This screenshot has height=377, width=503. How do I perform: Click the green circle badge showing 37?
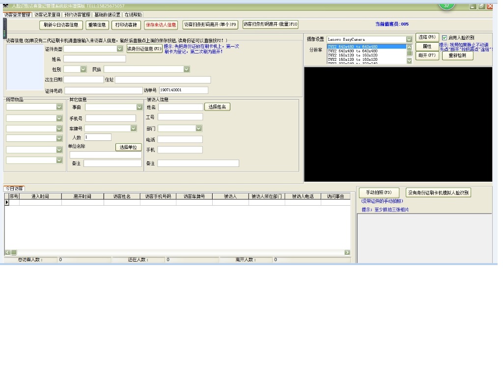click(x=446, y=5)
